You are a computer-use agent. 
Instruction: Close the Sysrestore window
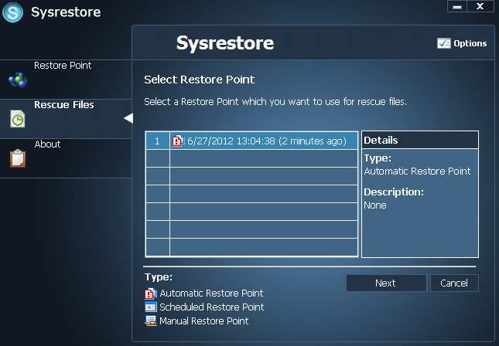point(480,7)
